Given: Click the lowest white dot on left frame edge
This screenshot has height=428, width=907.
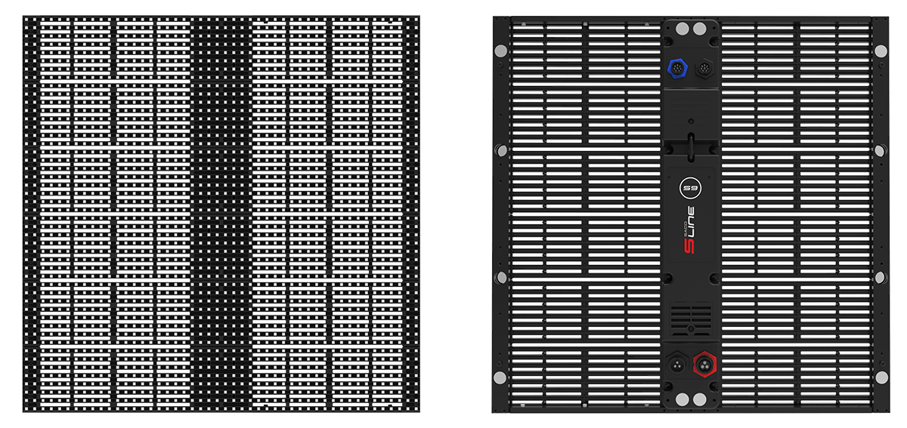Looking at the screenshot, I should (x=500, y=377).
